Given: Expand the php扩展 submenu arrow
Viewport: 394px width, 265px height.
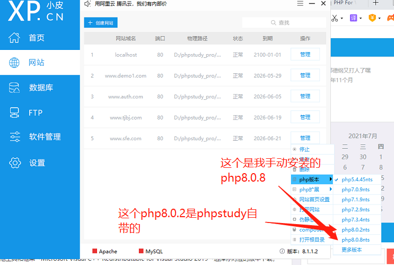Looking at the screenshot, I should coord(331,189).
